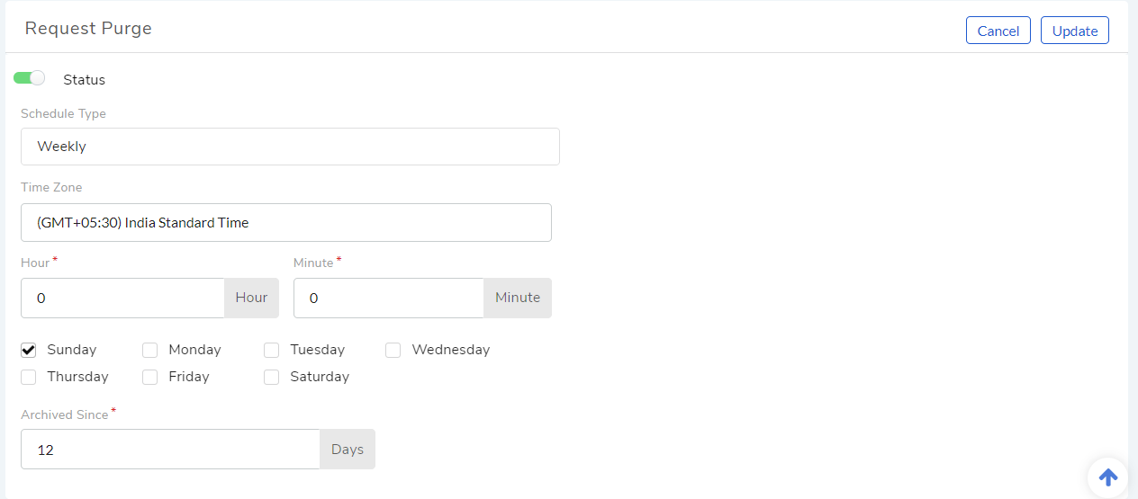
Task: Toggle the Status switch off
Action: (x=29, y=78)
